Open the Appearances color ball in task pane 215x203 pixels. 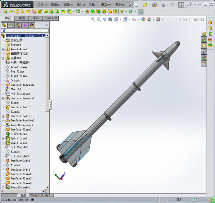(204, 58)
